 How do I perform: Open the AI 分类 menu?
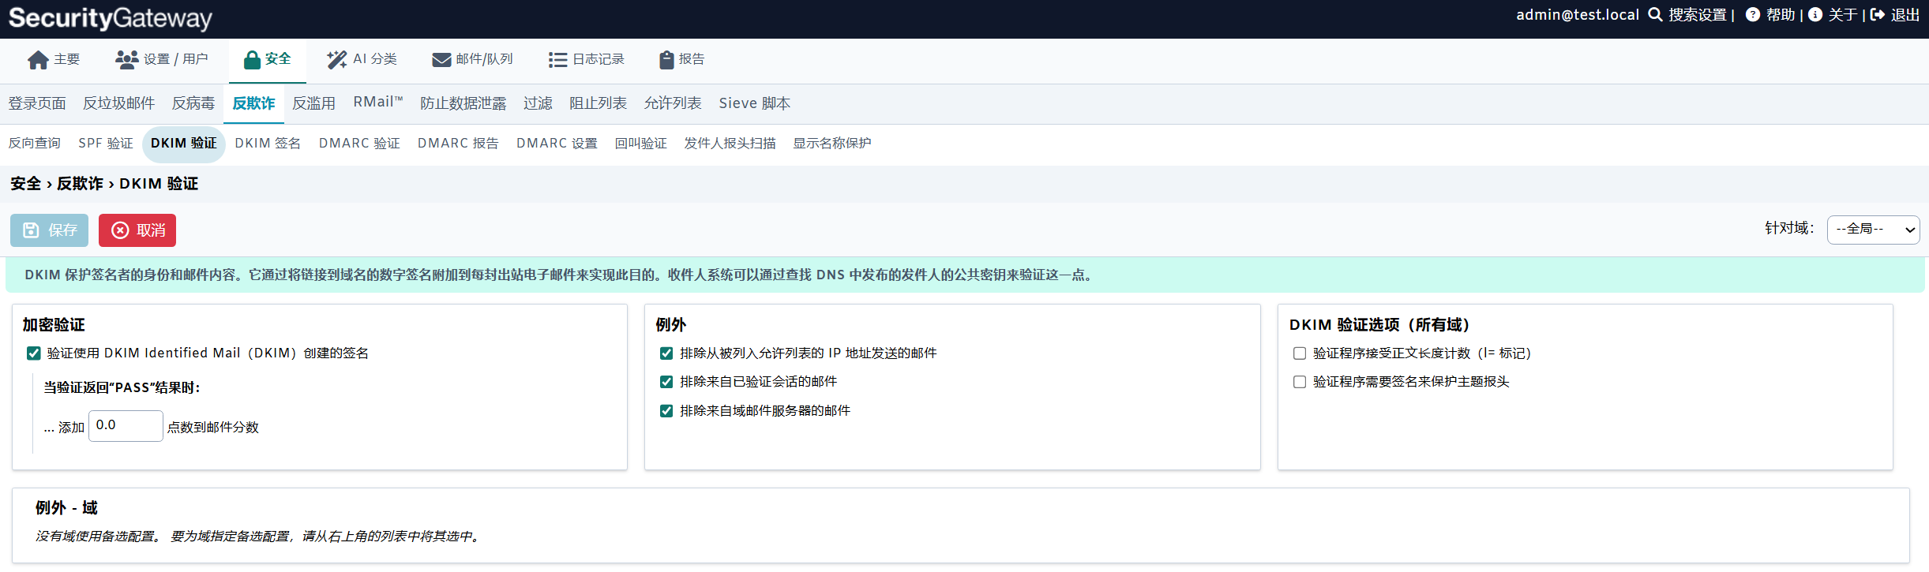coord(362,60)
